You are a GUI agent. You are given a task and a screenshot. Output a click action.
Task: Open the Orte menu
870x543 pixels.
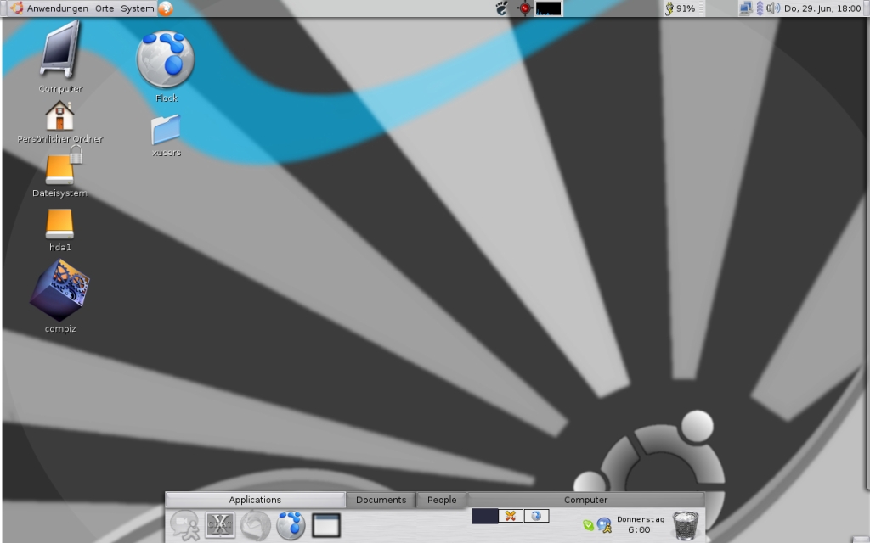pyautogui.click(x=105, y=8)
